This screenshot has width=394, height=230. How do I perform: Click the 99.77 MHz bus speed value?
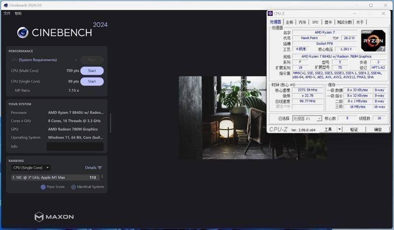click(x=307, y=101)
